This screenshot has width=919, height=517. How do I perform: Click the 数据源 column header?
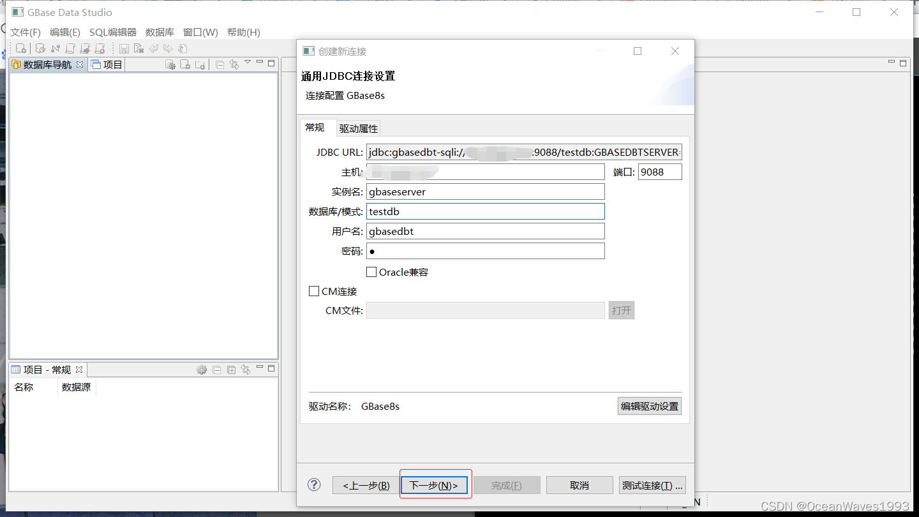pyautogui.click(x=77, y=387)
